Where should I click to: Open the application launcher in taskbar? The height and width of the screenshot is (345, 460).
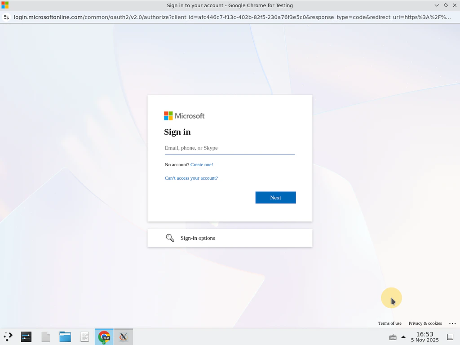8,337
